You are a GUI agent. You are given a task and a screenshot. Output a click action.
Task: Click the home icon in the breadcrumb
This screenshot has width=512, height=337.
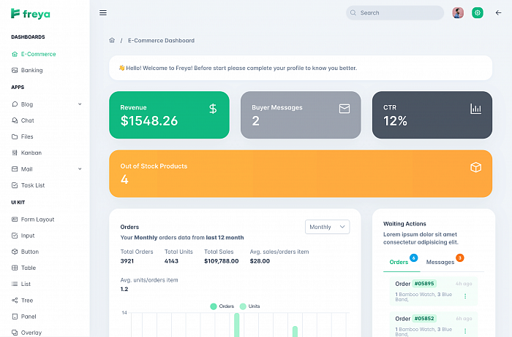click(112, 40)
